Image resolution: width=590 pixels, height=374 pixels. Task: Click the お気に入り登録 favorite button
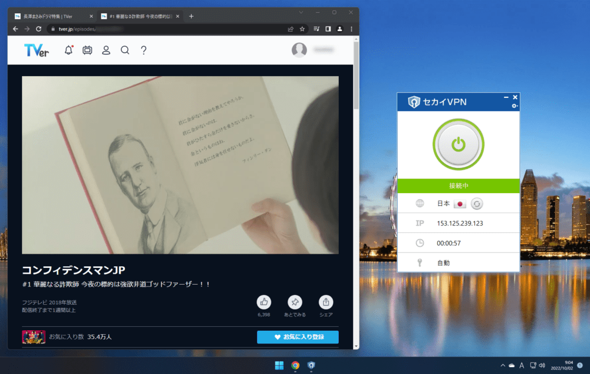pyautogui.click(x=298, y=337)
